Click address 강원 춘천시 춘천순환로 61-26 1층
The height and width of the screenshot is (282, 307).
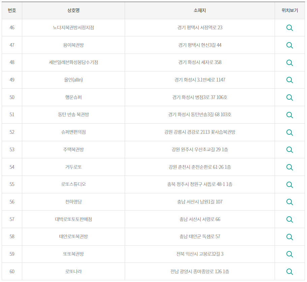(200, 167)
